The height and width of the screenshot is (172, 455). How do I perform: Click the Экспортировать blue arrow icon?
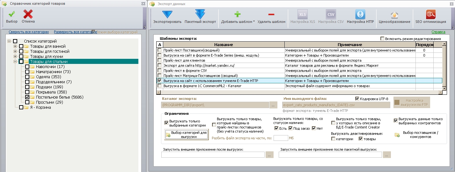(x=167, y=14)
